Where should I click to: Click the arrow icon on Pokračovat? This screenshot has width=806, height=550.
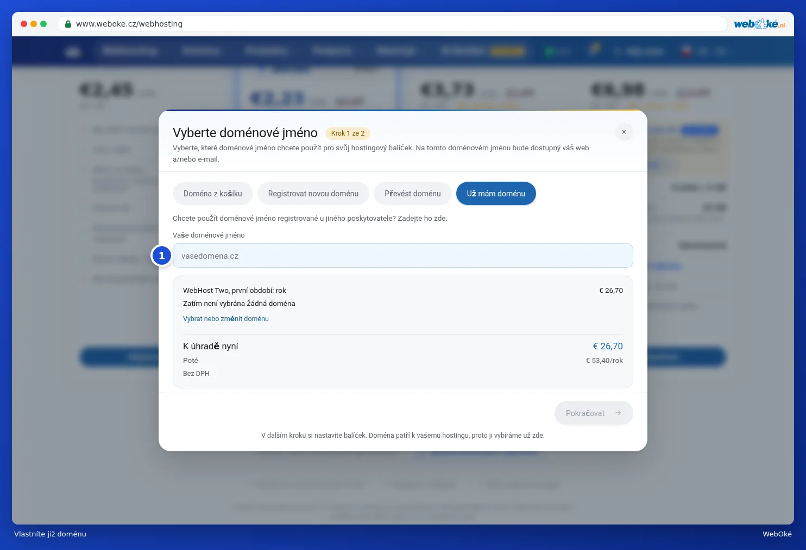(x=618, y=413)
